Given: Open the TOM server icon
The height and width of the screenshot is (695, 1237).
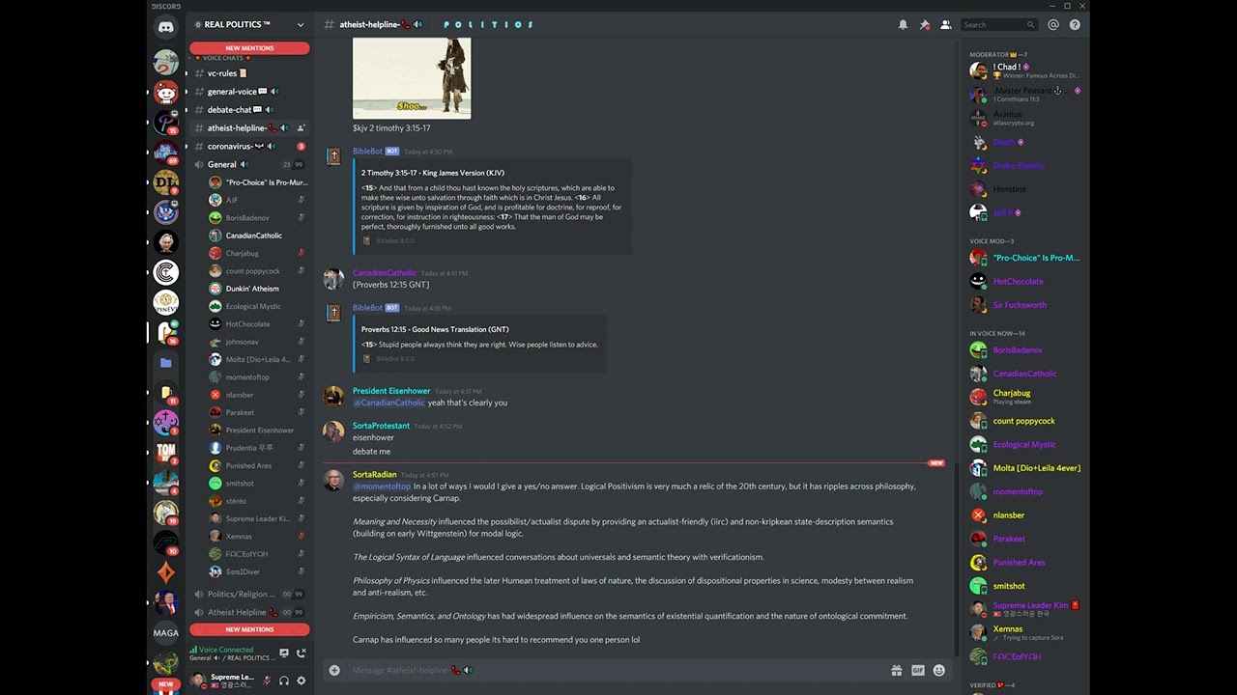Looking at the screenshot, I should click(x=165, y=452).
